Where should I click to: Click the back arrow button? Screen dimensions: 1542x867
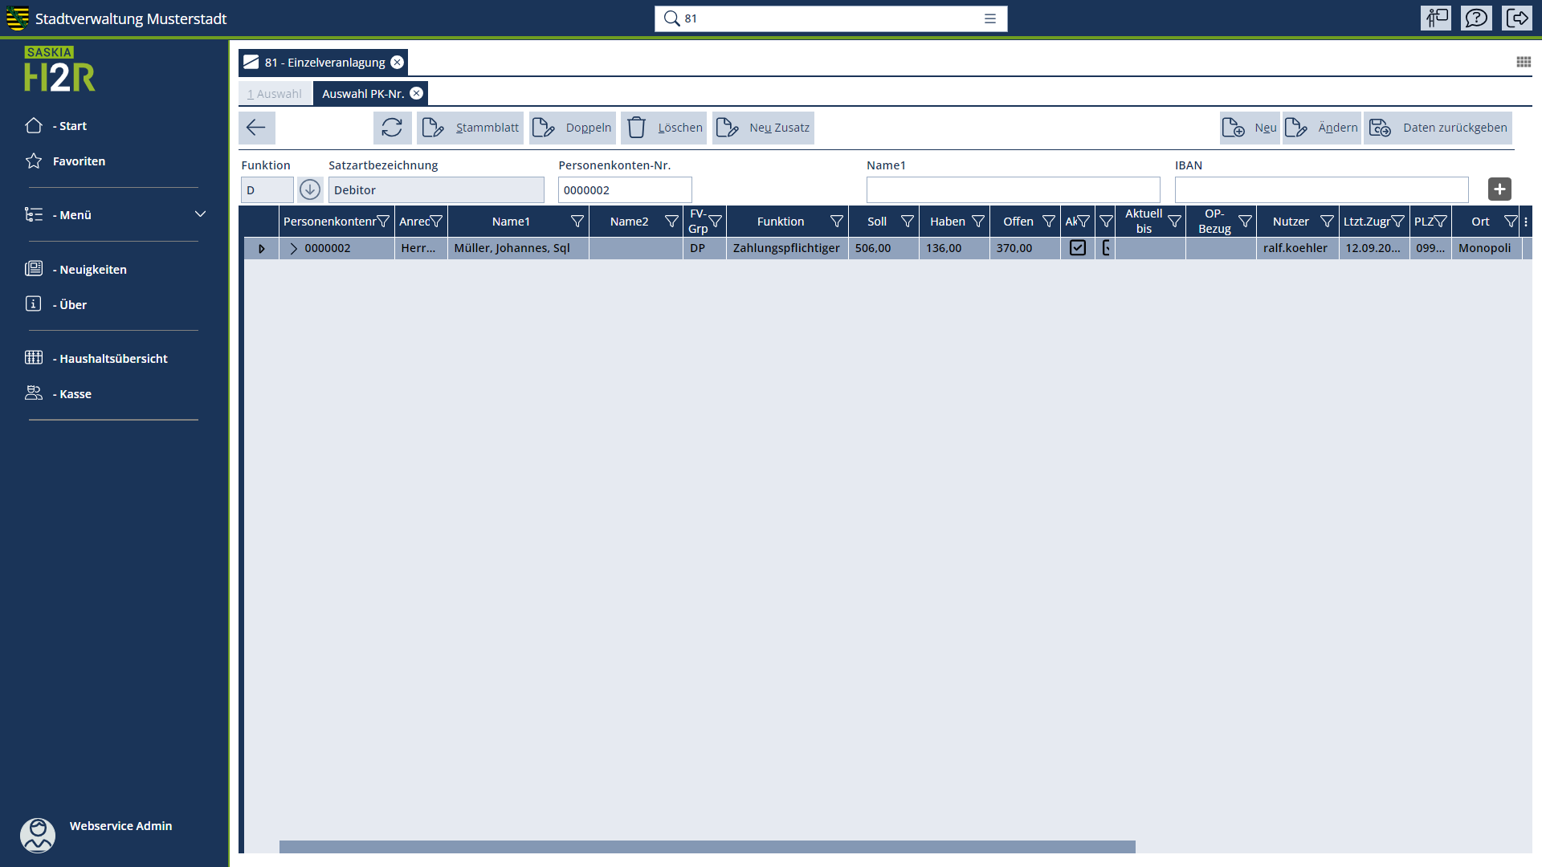tap(256, 128)
